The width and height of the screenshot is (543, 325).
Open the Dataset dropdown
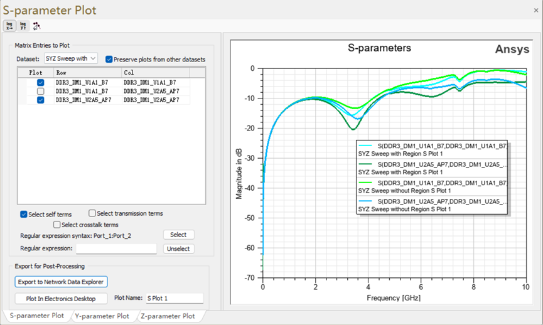[70, 58]
